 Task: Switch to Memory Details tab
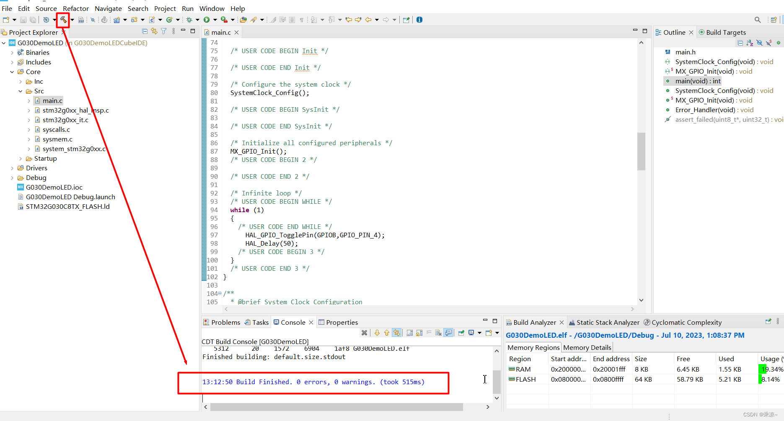[587, 347]
